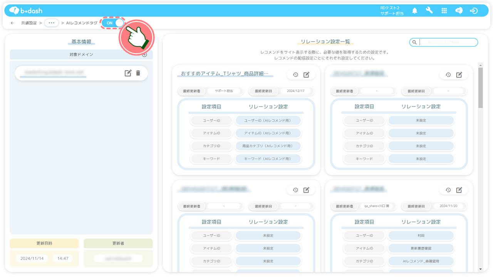
Task: Edit the registered domain entry
Action: point(128,73)
